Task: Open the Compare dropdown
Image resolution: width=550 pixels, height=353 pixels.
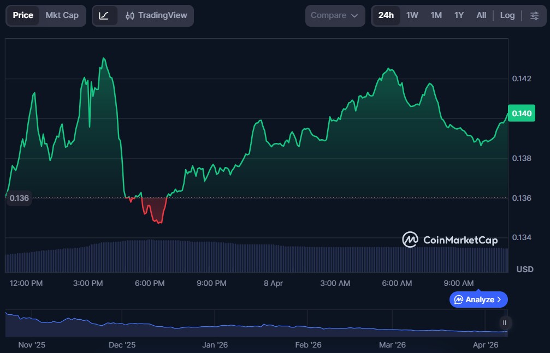Action: [x=334, y=15]
